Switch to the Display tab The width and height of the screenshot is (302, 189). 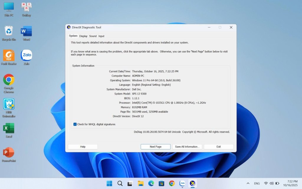(83, 36)
